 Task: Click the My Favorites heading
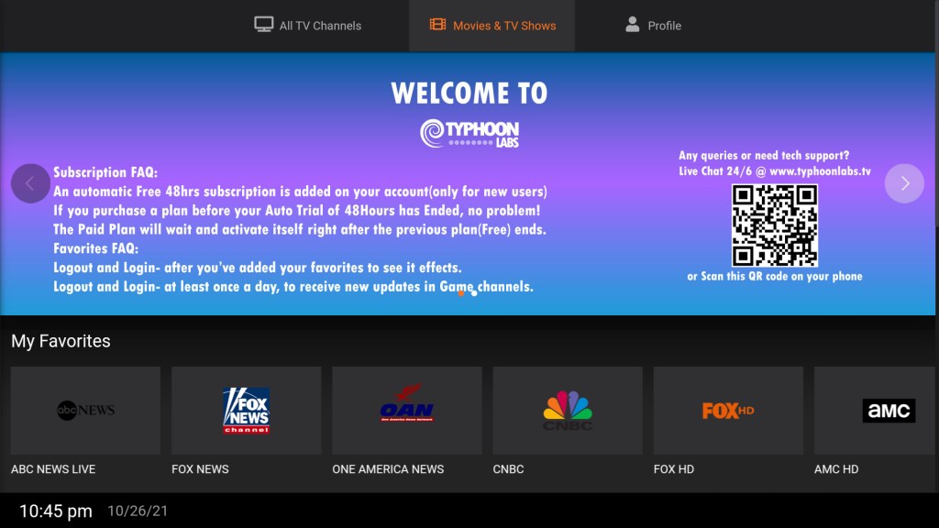(x=61, y=341)
